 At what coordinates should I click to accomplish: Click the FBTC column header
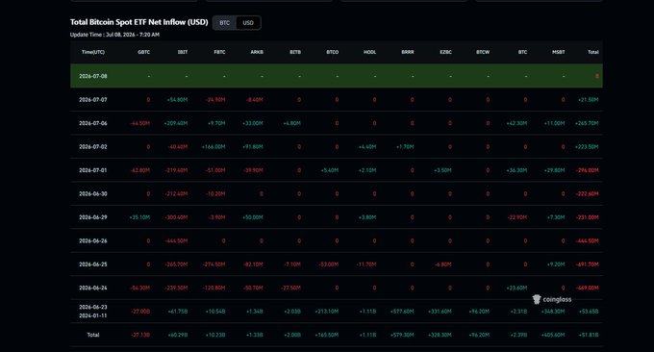(219, 52)
